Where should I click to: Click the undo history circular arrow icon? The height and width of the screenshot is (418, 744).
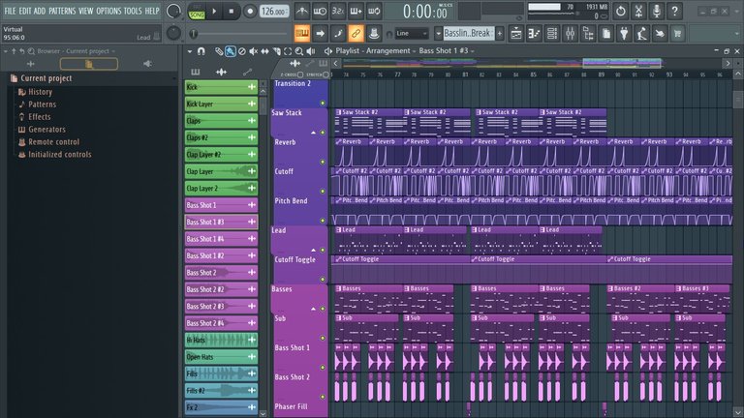[x=621, y=11]
